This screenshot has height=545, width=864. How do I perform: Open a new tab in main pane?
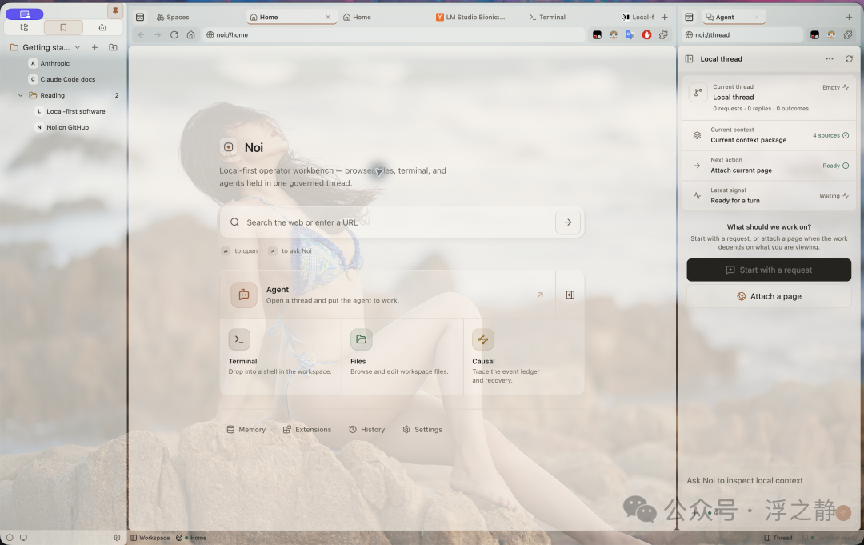pyautogui.click(x=665, y=17)
